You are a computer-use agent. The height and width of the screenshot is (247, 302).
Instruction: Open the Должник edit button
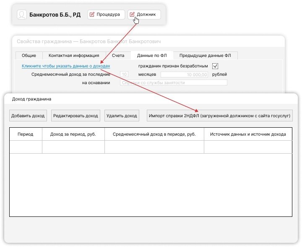tap(144, 15)
